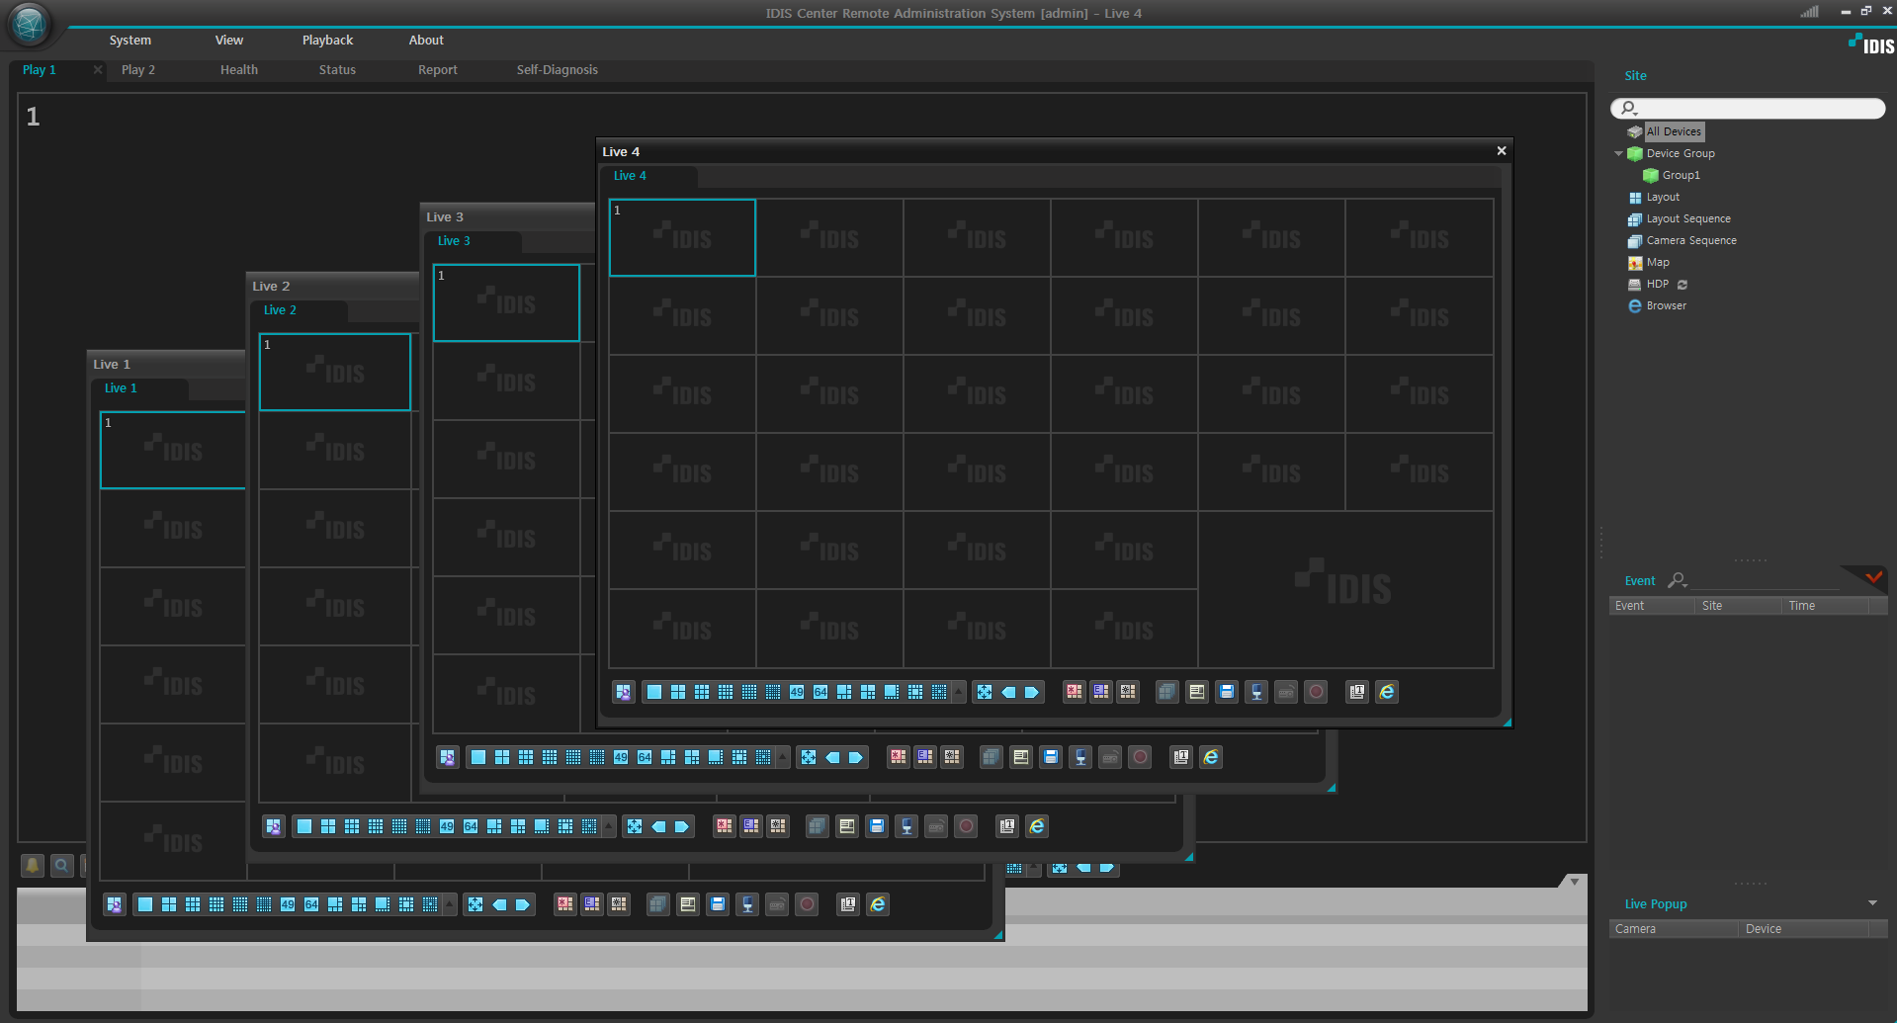Open Internet Explorer browser icon in Live 4 toolbar

coord(1387,692)
